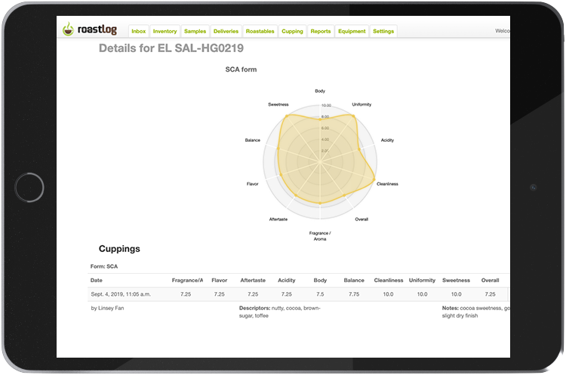
Task: Open the Equipment tab
Action: click(x=352, y=32)
